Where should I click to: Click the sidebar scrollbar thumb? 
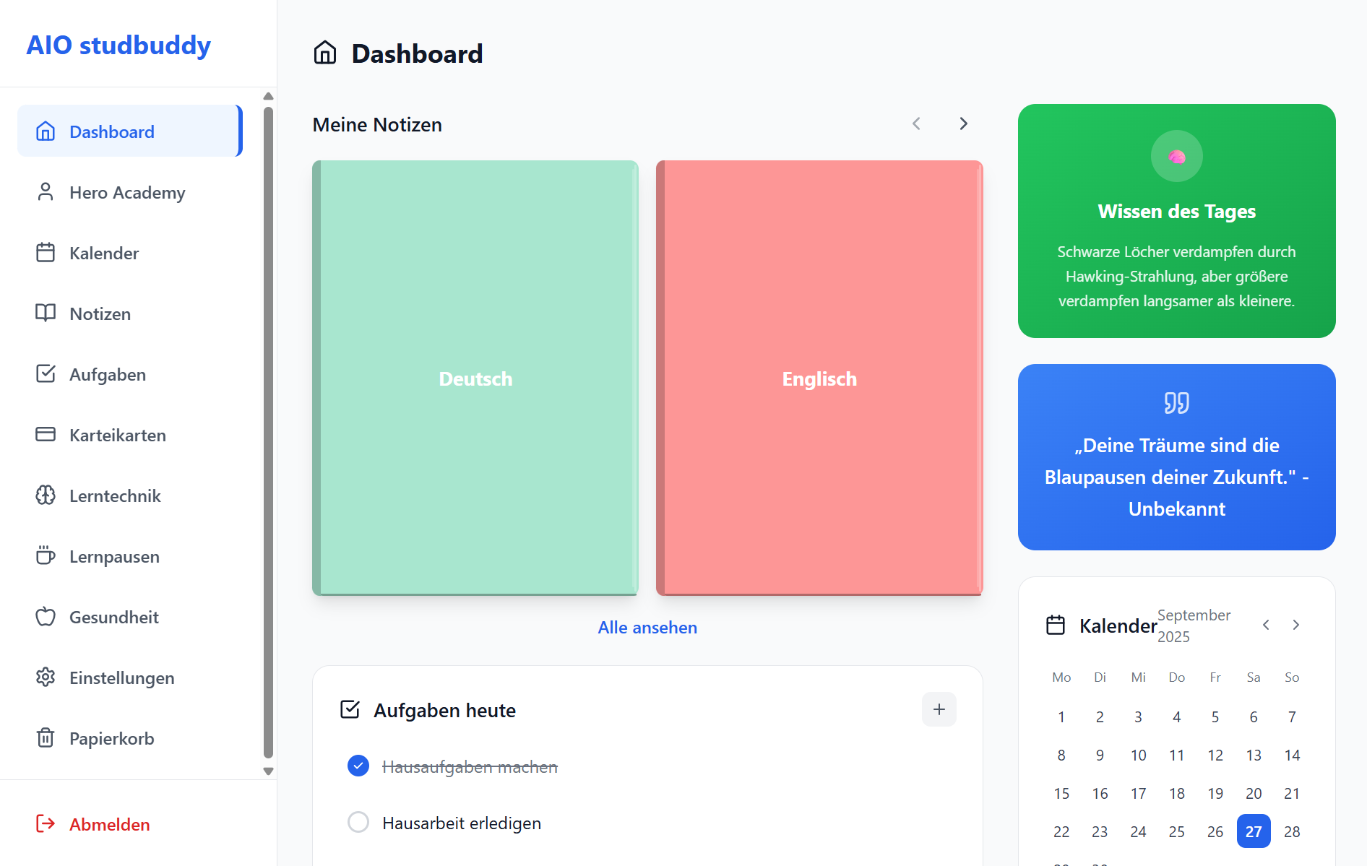tap(268, 432)
